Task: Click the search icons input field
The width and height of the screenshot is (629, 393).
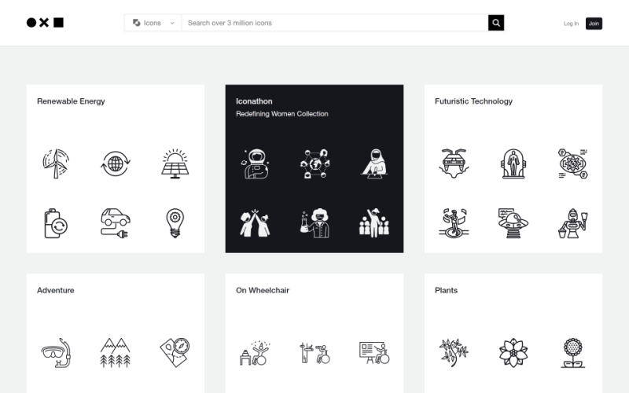Action: tap(335, 23)
